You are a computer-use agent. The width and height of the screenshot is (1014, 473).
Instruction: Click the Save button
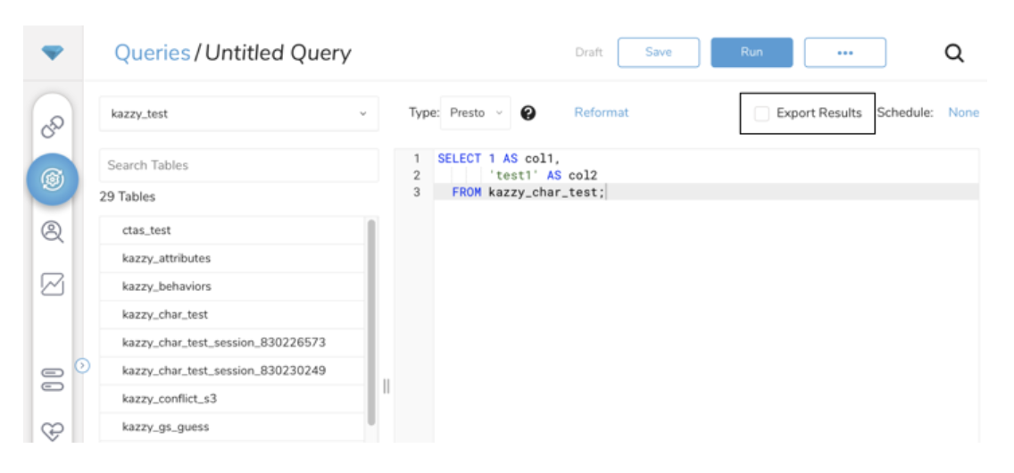click(x=658, y=53)
